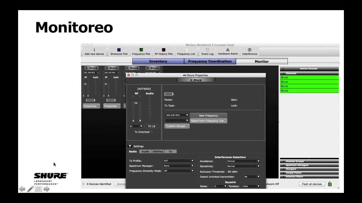Open the RF History Plot
The image size is (362, 203).
tap(163, 52)
